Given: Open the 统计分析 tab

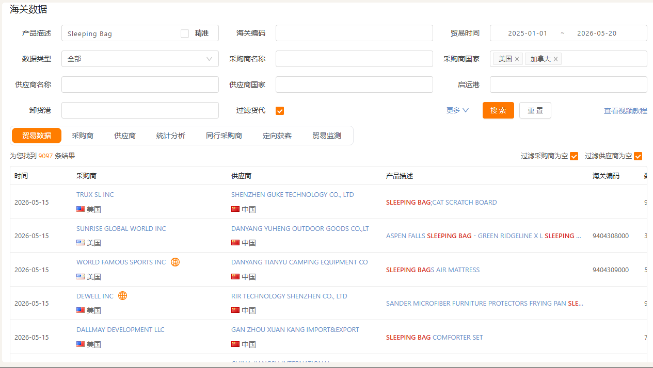Looking at the screenshot, I should pyautogui.click(x=171, y=136).
